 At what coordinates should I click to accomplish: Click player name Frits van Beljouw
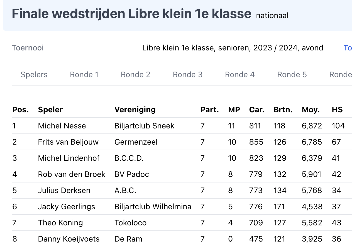coord(68,142)
